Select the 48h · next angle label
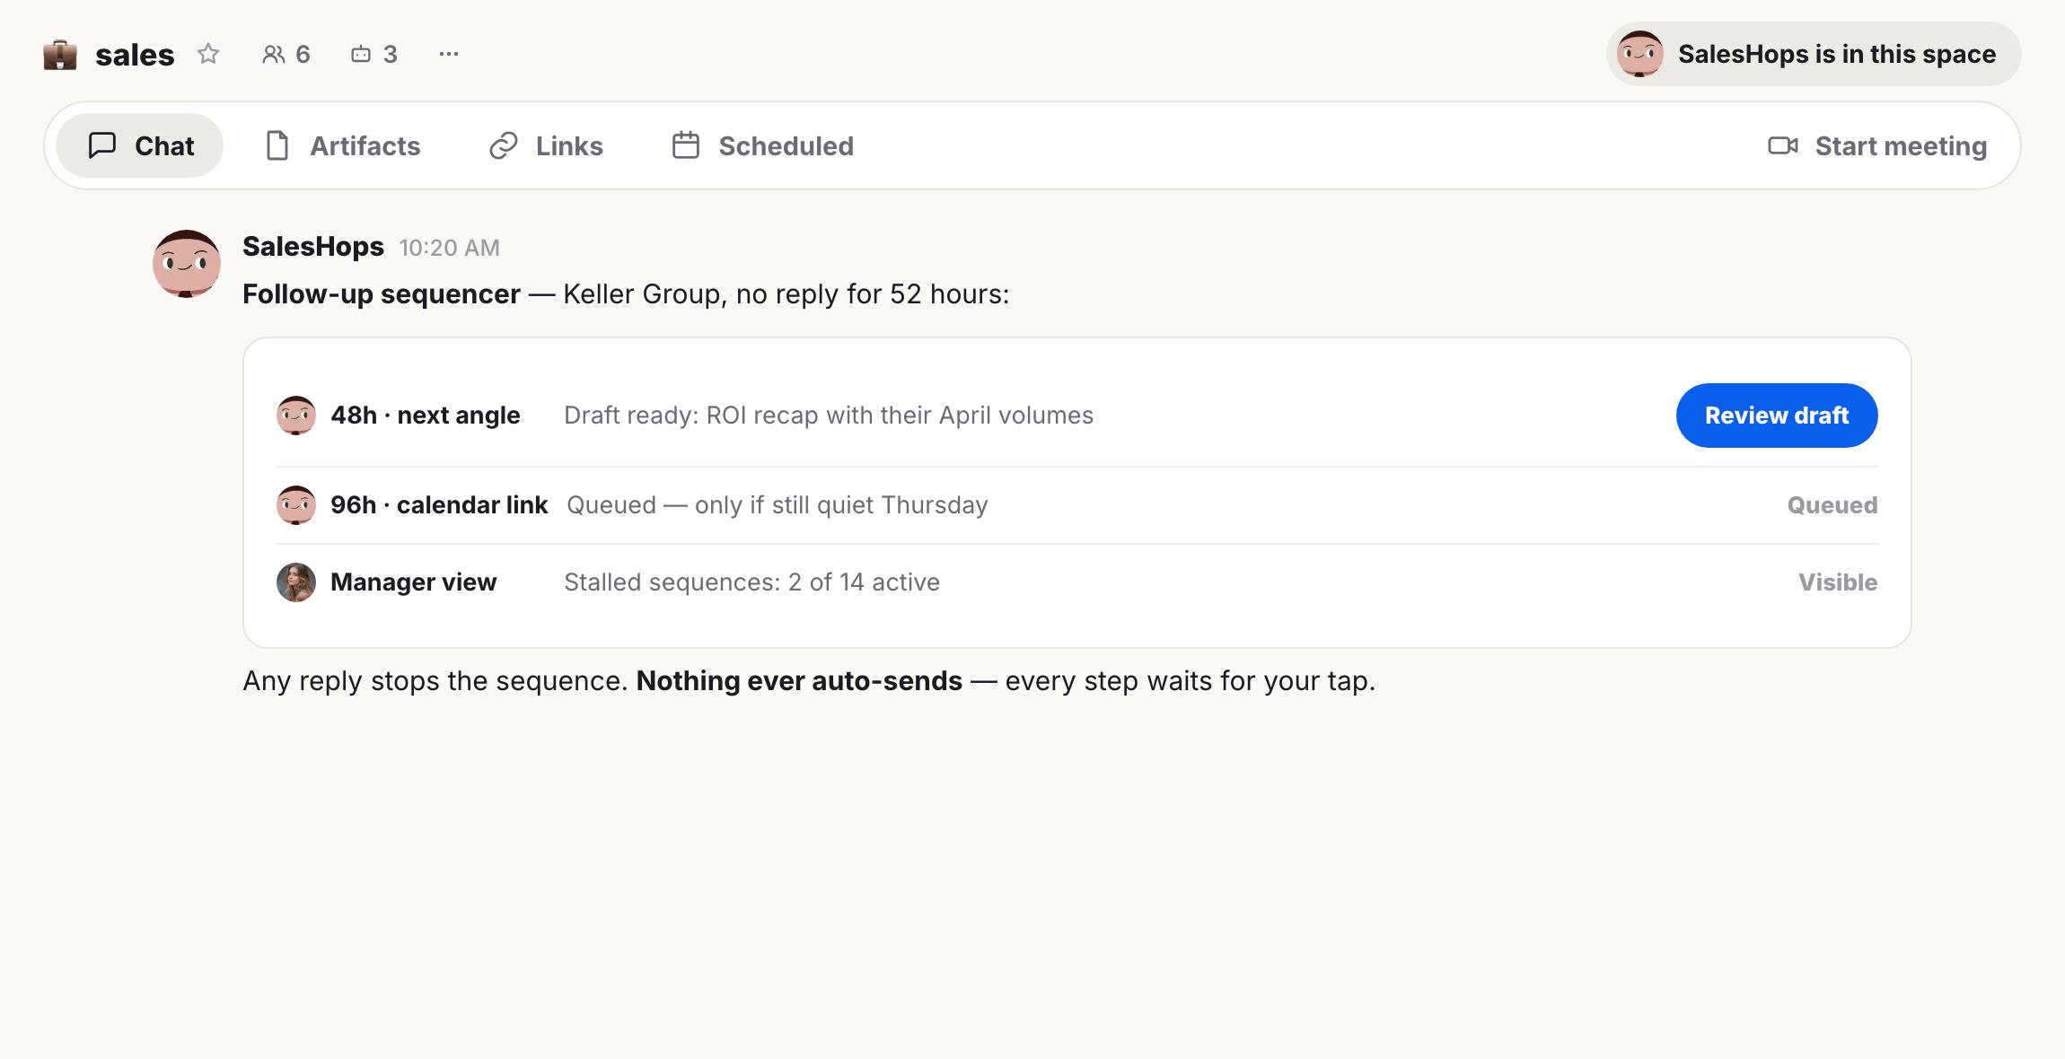Image resolution: width=2065 pixels, height=1059 pixels. [426, 416]
